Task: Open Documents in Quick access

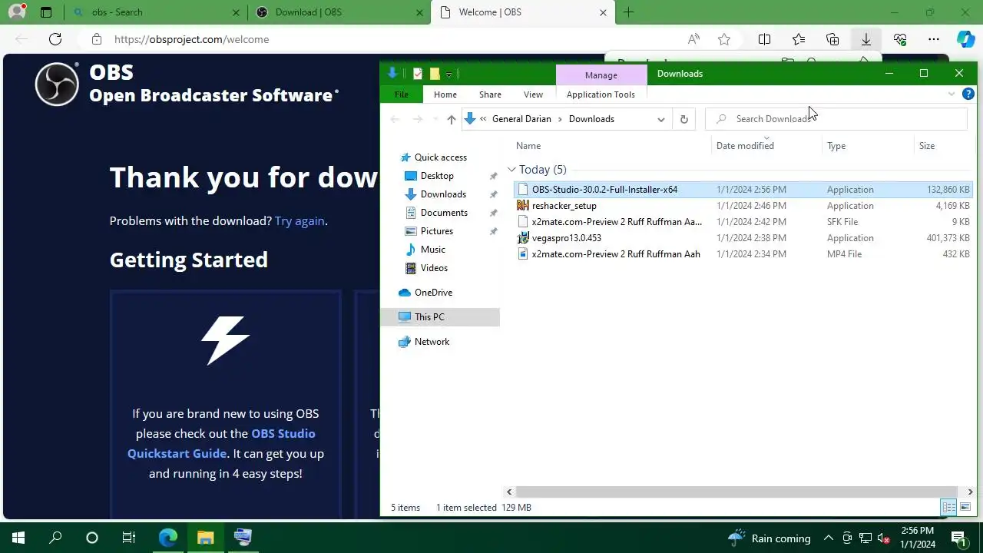Action: point(444,213)
